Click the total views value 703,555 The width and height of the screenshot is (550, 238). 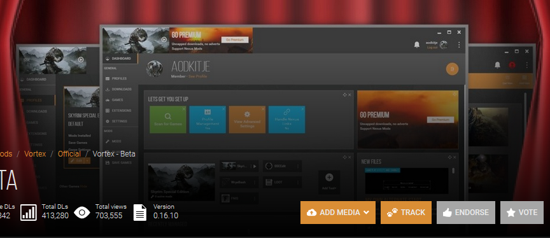tap(109, 216)
